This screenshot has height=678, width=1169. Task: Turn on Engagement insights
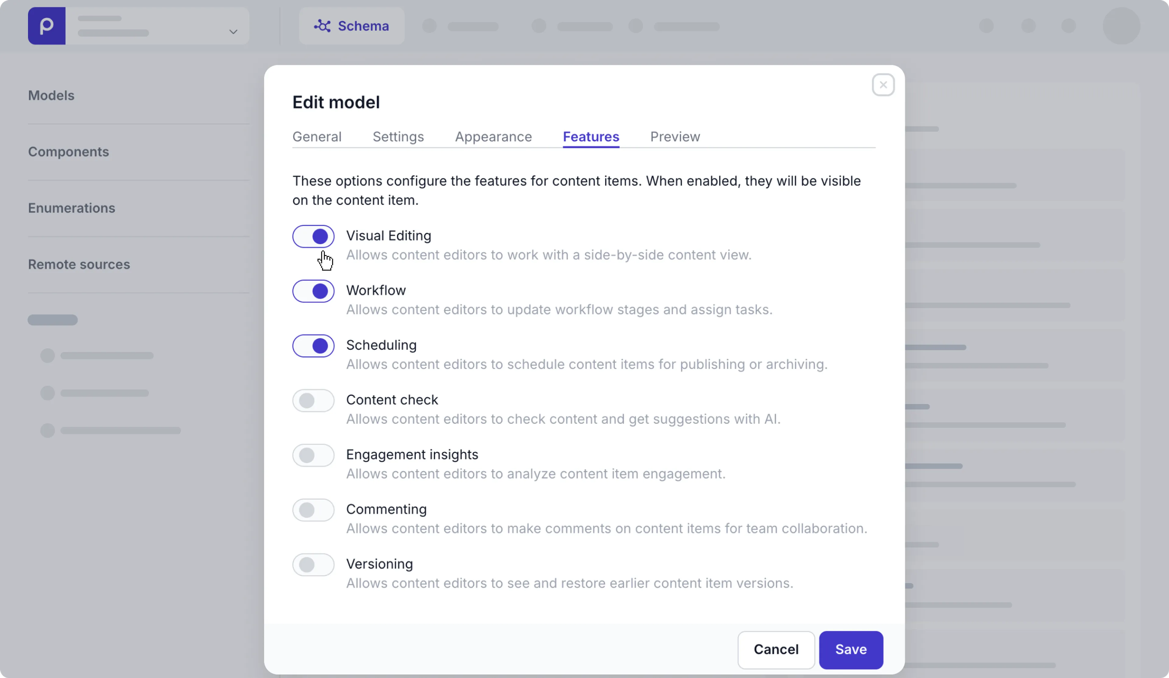coord(313,455)
